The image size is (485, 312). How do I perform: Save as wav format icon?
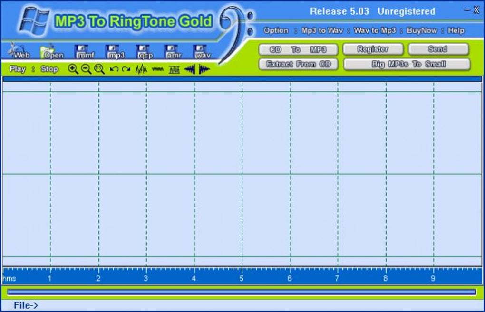point(202,52)
